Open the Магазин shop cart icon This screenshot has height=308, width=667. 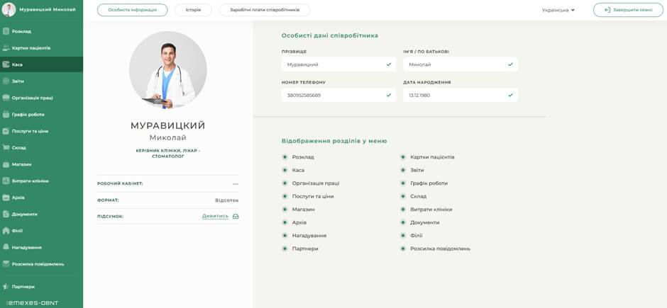pyautogui.click(x=6, y=164)
